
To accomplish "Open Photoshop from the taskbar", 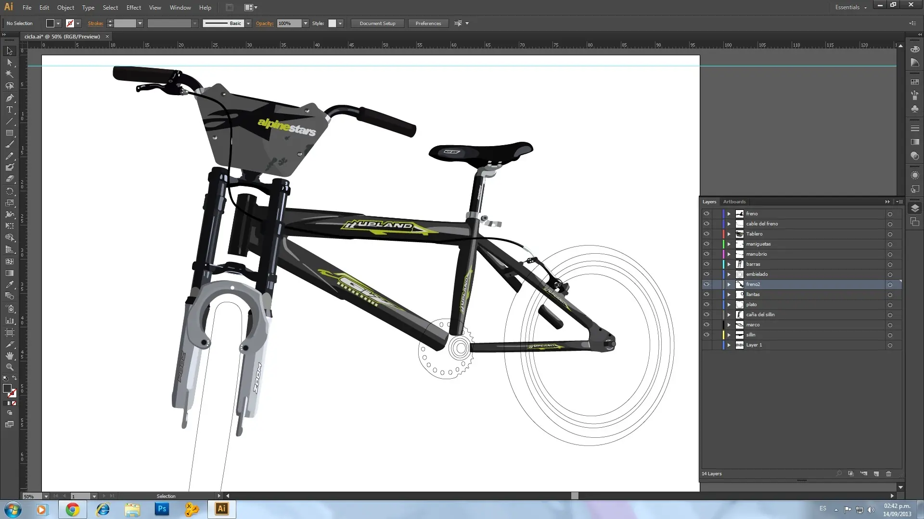I will 162,509.
